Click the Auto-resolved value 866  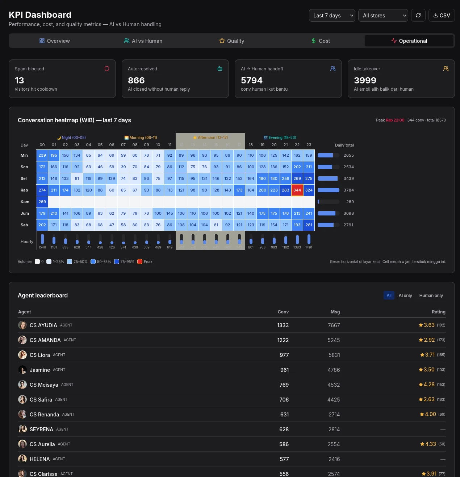(x=136, y=81)
